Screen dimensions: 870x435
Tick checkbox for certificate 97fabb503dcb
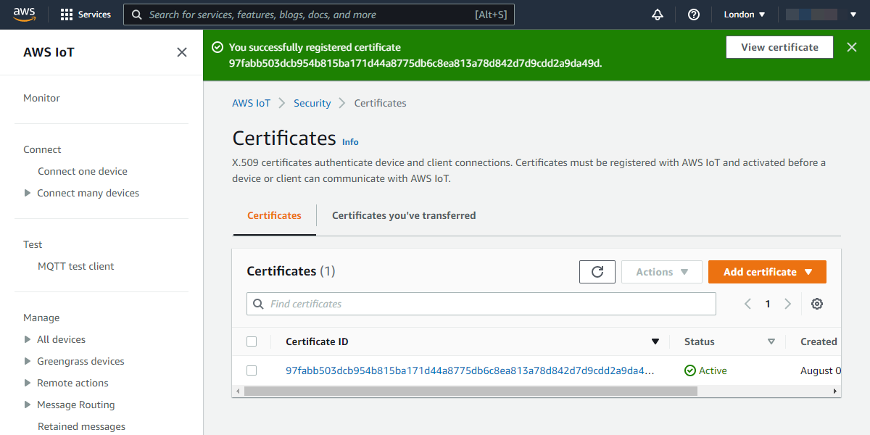tap(252, 370)
